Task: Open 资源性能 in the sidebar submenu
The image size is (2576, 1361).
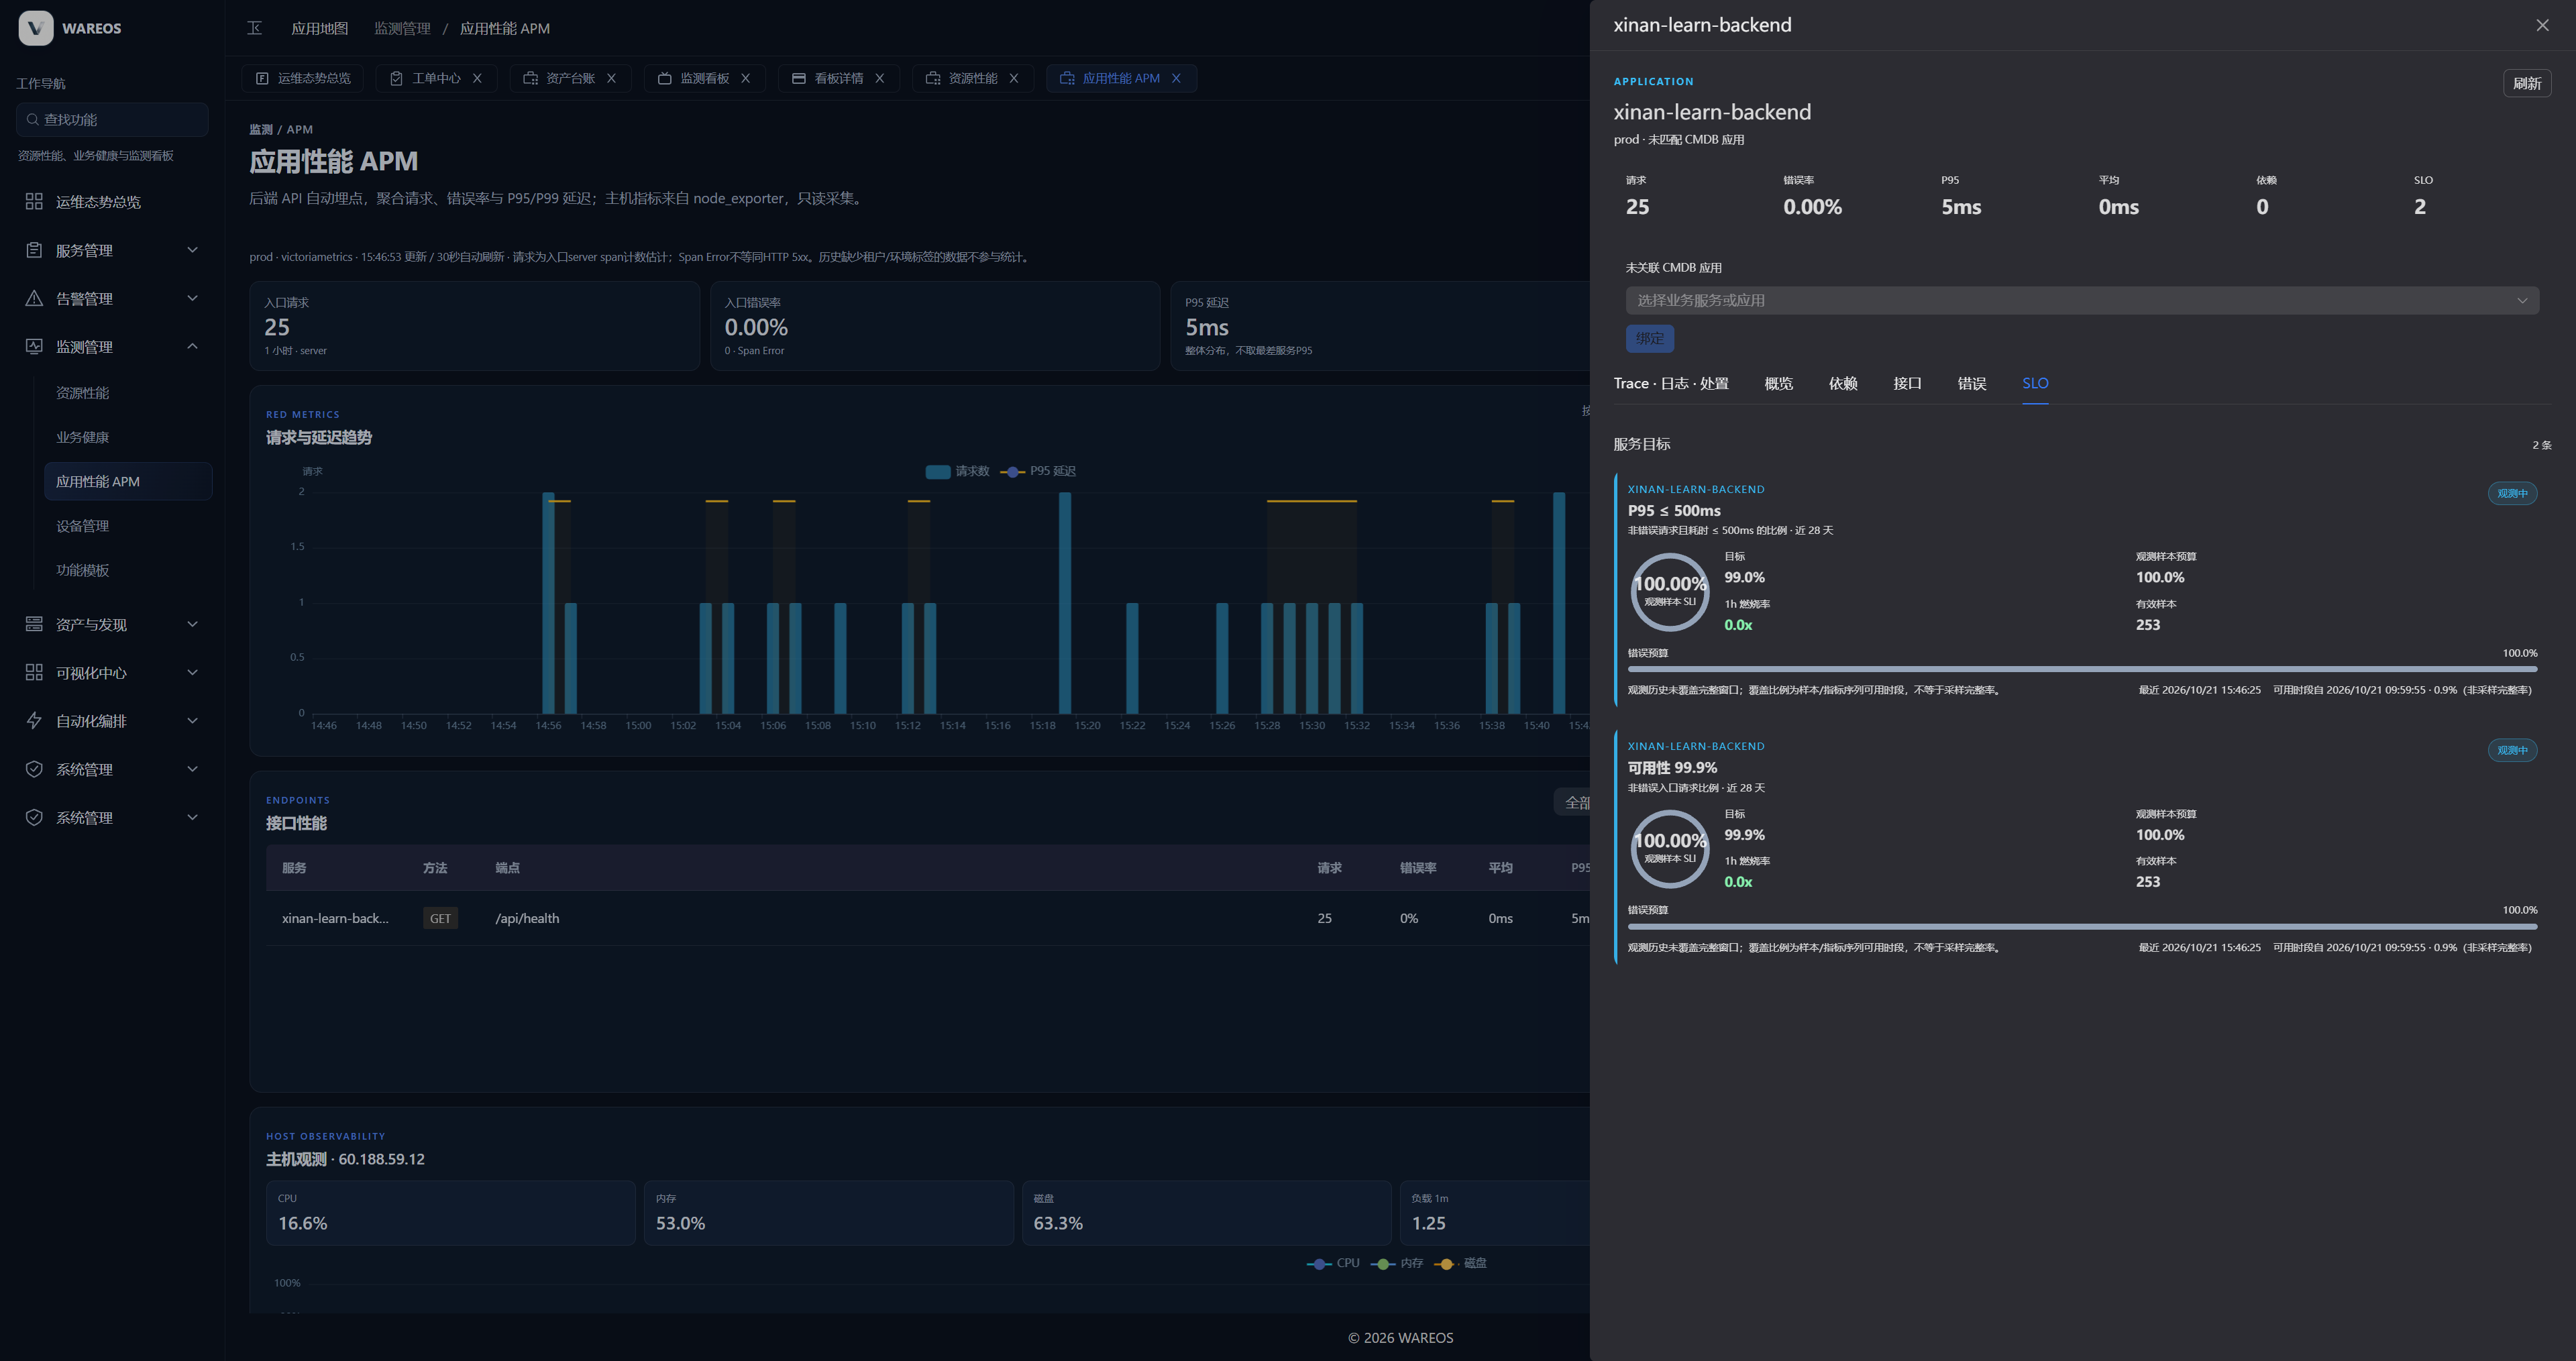Action: tap(83, 393)
